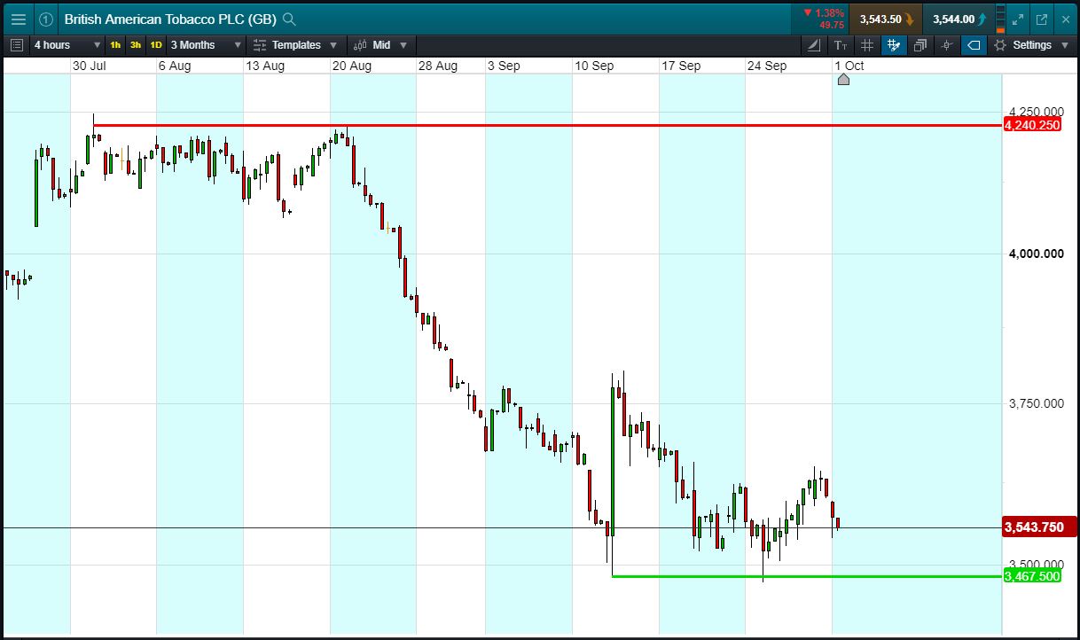Click British American Tobacco PLC (GB) title
1080x640 pixels.
coord(170,19)
